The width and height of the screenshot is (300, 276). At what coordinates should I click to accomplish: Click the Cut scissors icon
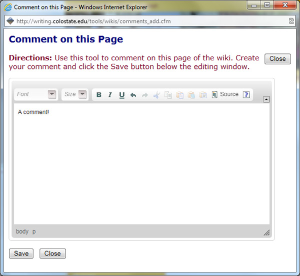click(156, 95)
